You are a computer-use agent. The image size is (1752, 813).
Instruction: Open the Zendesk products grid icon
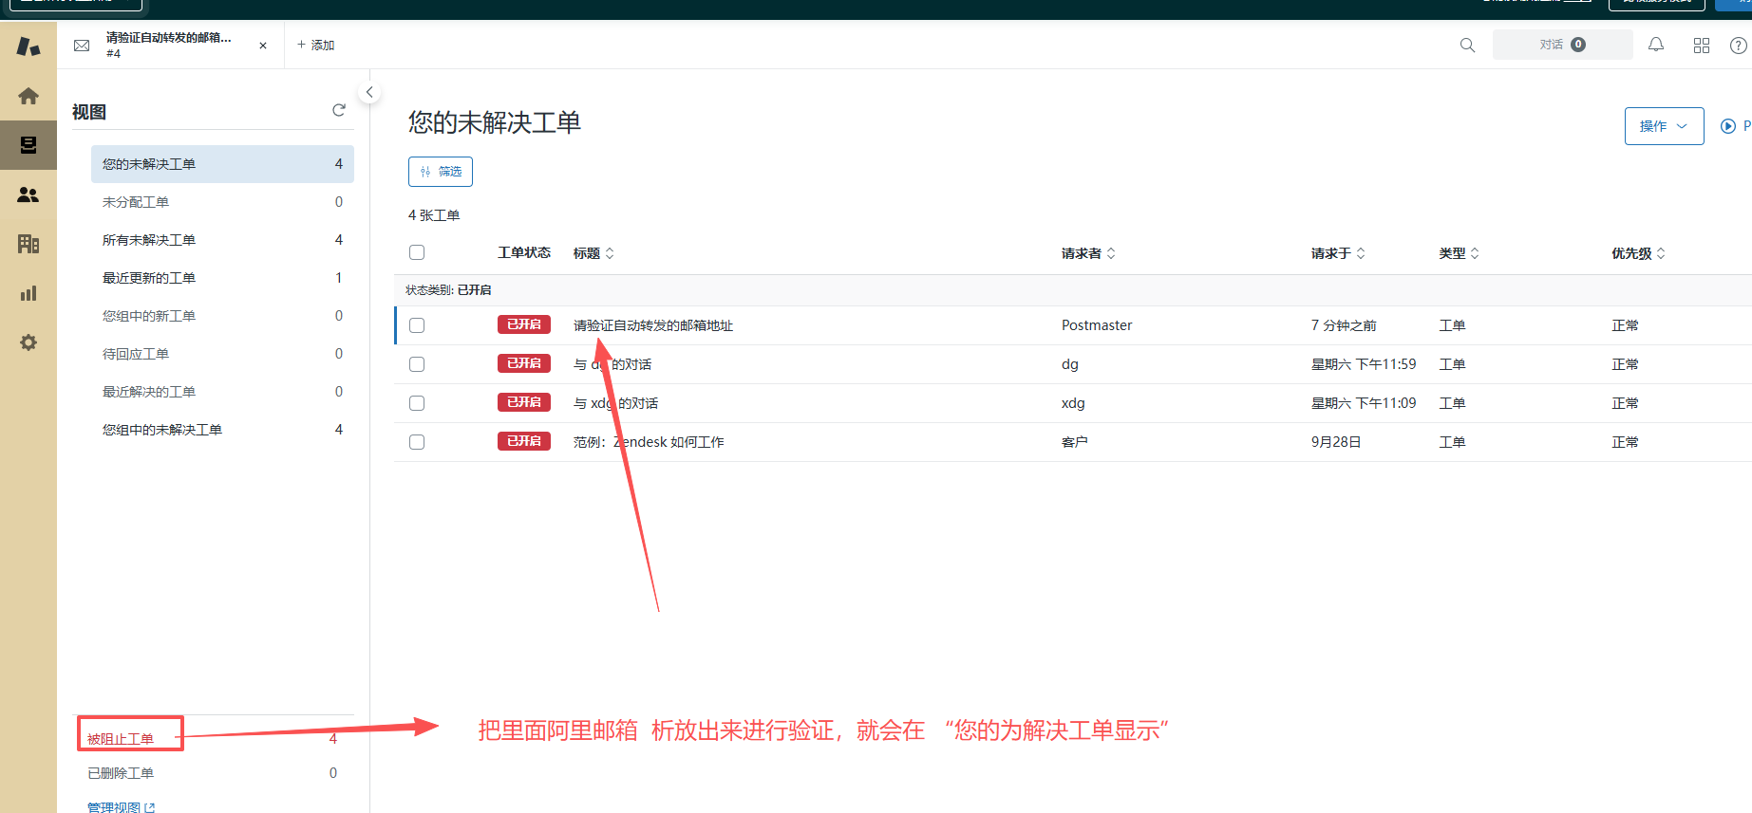(1701, 46)
